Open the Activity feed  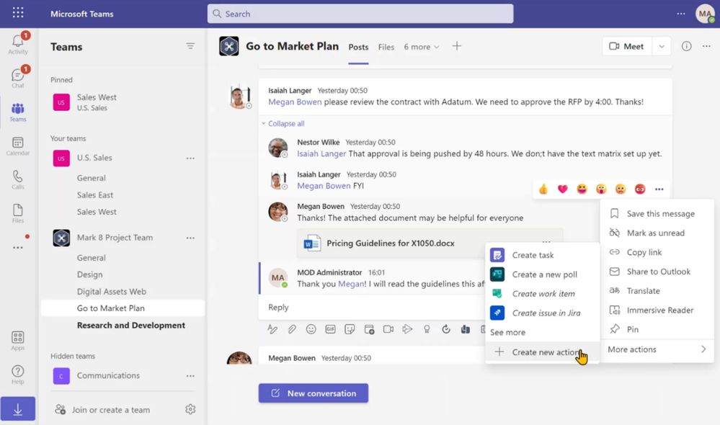18,44
